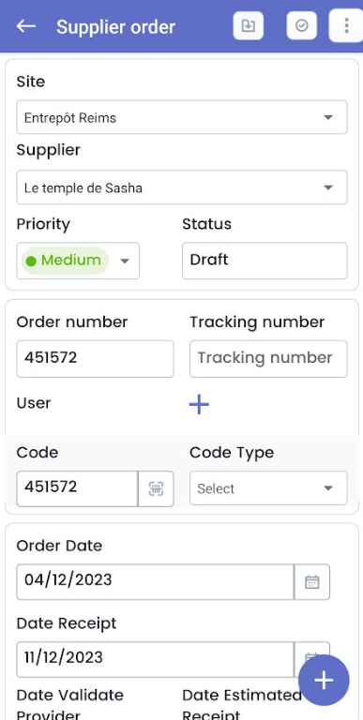The height and width of the screenshot is (720, 363).
Task: Click the Status field showing Draft
Action: click(265, 261)
